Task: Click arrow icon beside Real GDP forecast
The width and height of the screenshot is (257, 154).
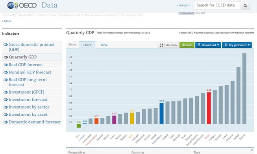Action: click(x=6, y=65)
